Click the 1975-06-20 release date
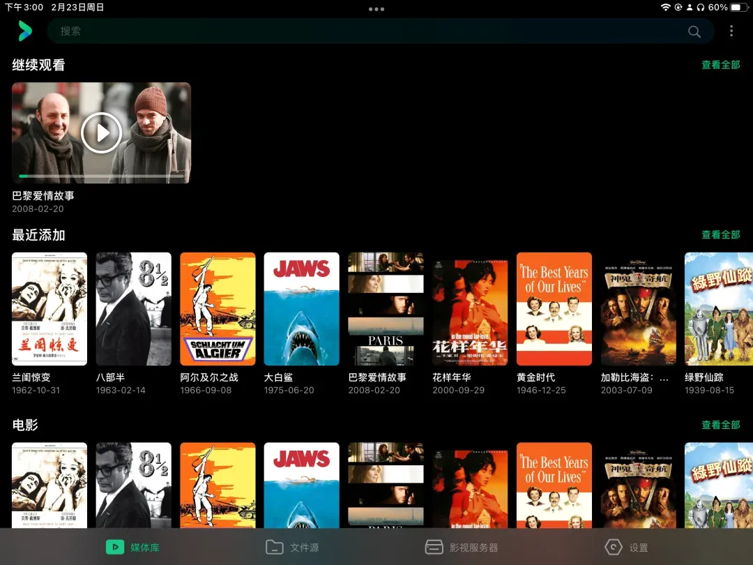The height and width of the screenshot is (565, 753). coord(289,391)
